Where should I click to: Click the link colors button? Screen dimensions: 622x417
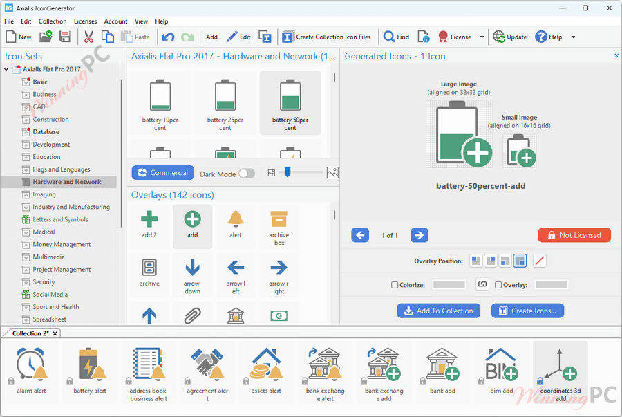tap(482, 284)
